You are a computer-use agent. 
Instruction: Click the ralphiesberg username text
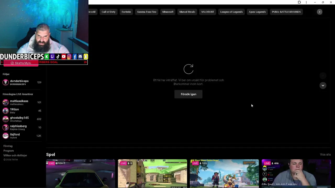click(x=18, y=126)
